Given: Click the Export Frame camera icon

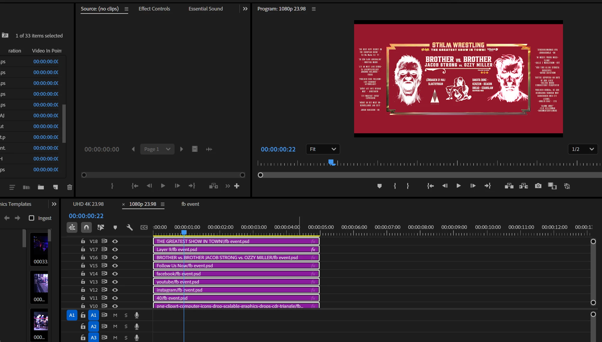Looking at the screenshot, I should coord(538,186).
